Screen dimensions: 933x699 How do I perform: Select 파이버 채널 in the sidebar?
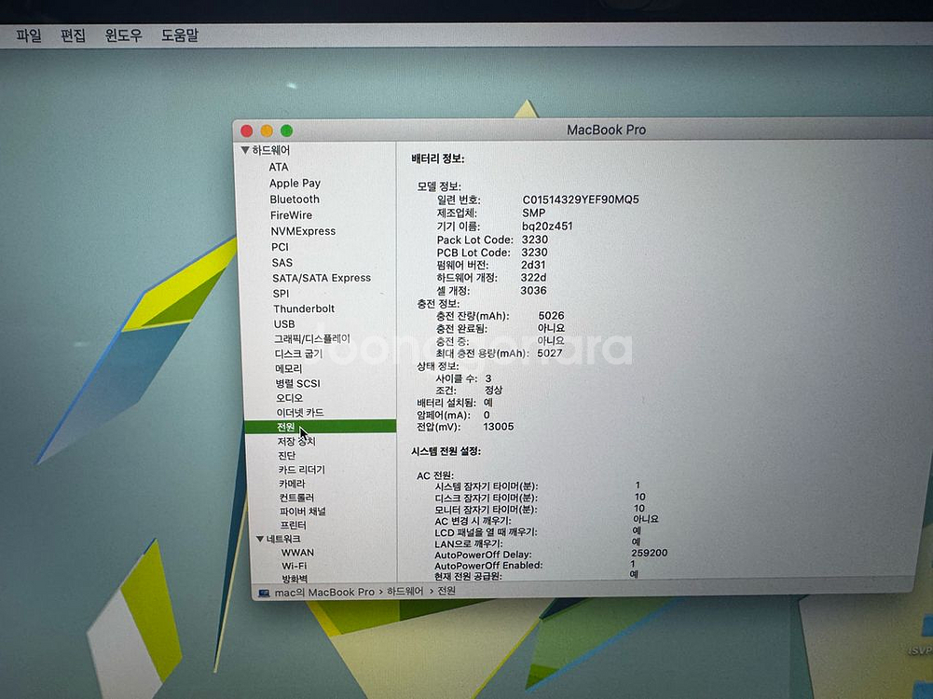(x=303, y=511)
